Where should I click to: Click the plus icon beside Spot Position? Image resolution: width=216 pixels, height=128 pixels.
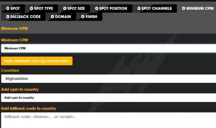pos(96,8)
